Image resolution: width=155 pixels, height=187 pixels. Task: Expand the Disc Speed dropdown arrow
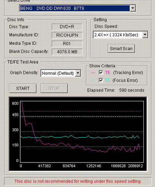(145, 35)
